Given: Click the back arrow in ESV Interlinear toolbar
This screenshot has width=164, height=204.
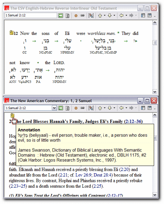Looking at the screenshot, I should pos(121,15).
